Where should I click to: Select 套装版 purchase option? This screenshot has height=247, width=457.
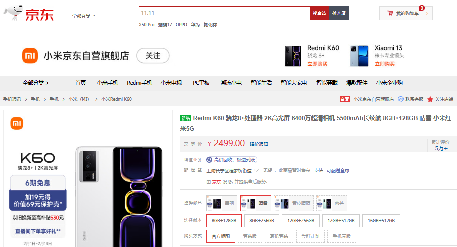coord(250,236)
